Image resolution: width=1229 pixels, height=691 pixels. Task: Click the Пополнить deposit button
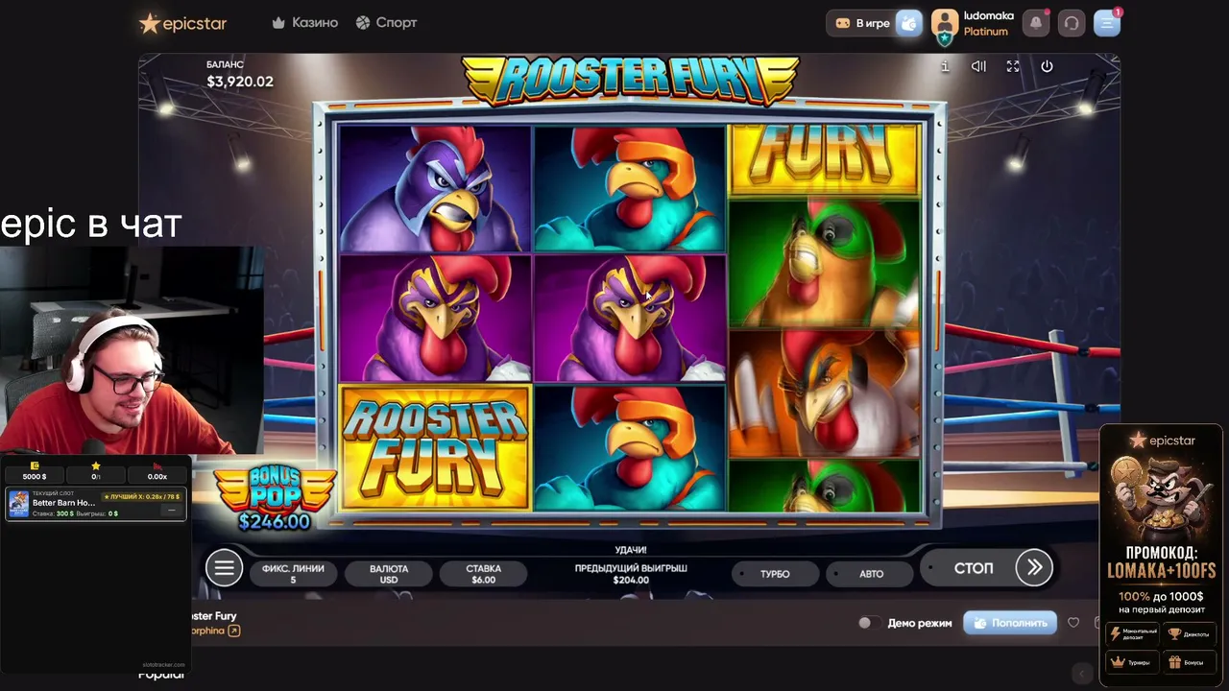coord(1010,623)
